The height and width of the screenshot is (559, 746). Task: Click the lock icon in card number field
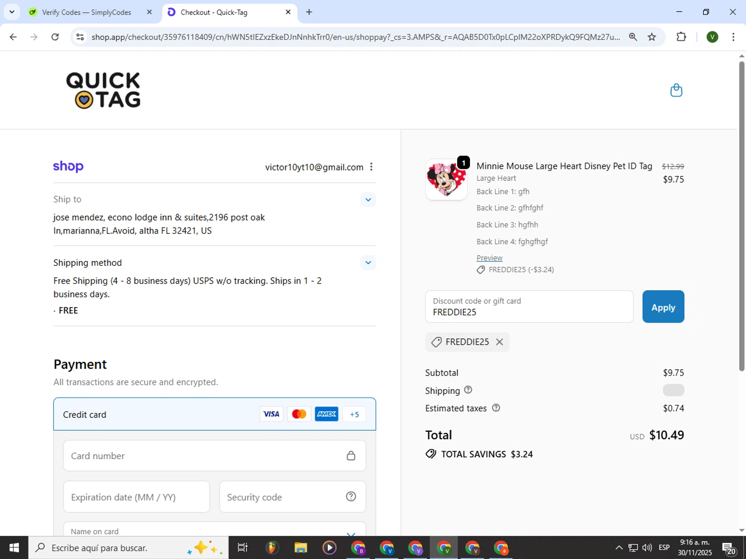click(351, 456)
